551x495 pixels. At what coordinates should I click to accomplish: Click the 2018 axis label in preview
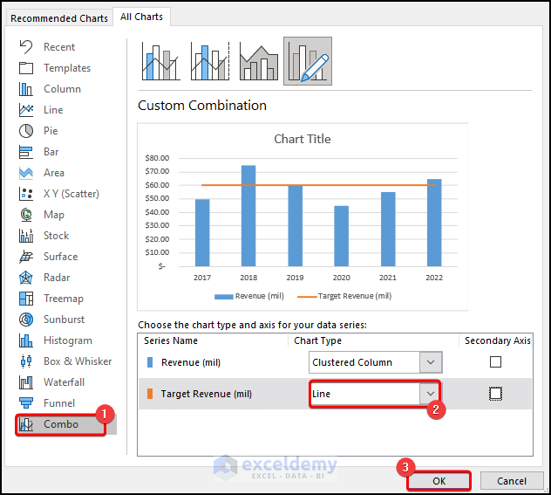pyautogui.click(x=248, y=278)
